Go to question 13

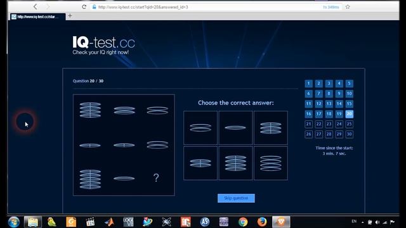pyautogui.click(x=329, y=104)
